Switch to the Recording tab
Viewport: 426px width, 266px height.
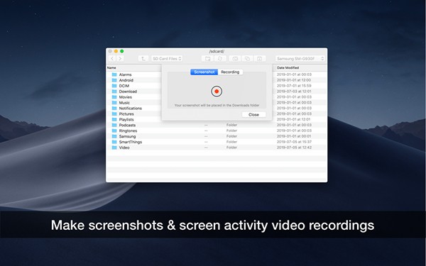(x=230, y=72)
